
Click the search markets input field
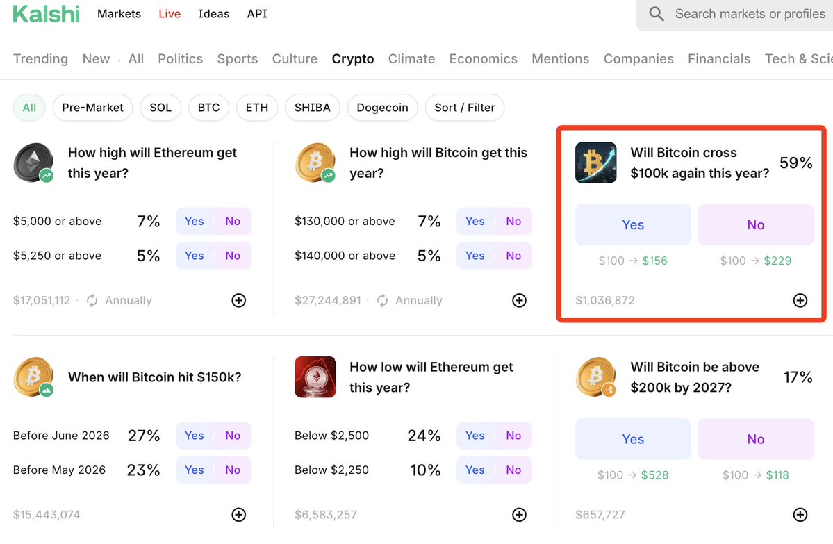pyautogui.click(x=750, y=14)
